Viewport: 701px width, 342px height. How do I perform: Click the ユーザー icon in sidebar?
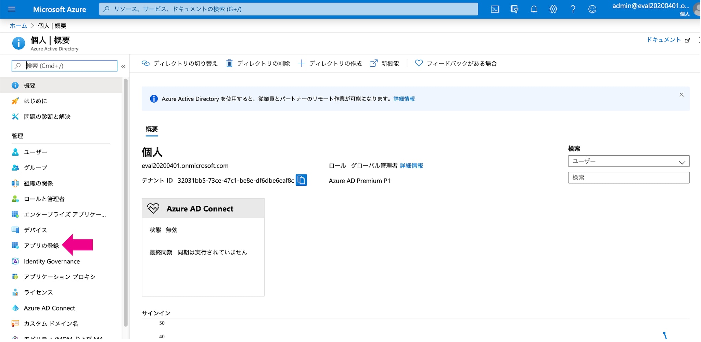click(x=15, y=152)
